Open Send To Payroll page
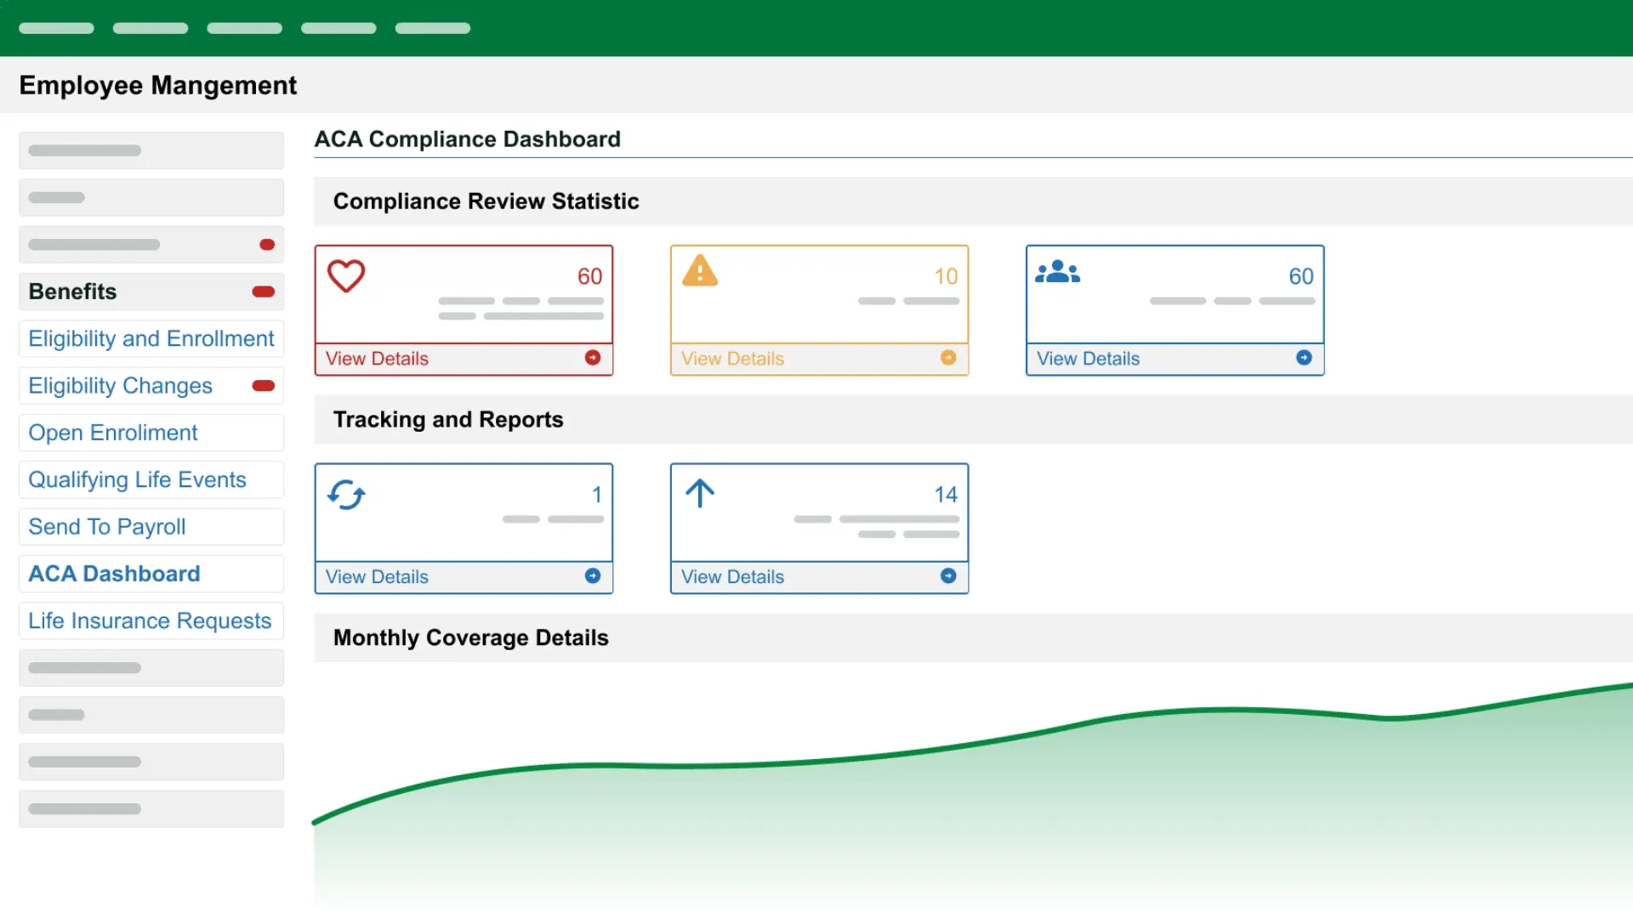Screen dimensions: 1633x918 (x=107, y=527)
